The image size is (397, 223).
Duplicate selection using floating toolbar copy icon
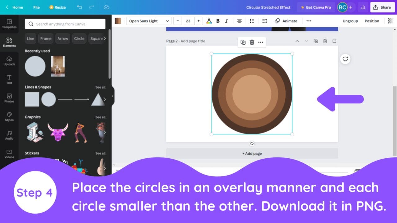coord(243,42)
